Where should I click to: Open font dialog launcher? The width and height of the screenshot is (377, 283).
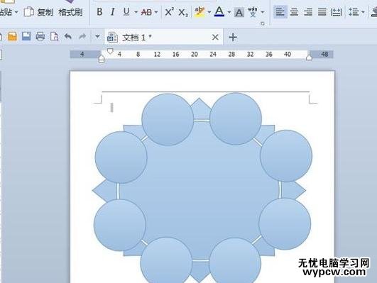tap(263, 23)
